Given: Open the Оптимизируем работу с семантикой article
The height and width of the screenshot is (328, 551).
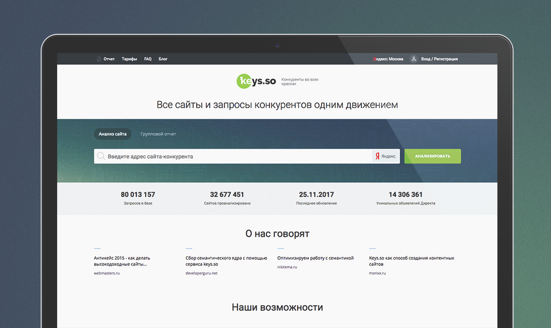Looking at the screenshot, I should click(x=315, y=258).
